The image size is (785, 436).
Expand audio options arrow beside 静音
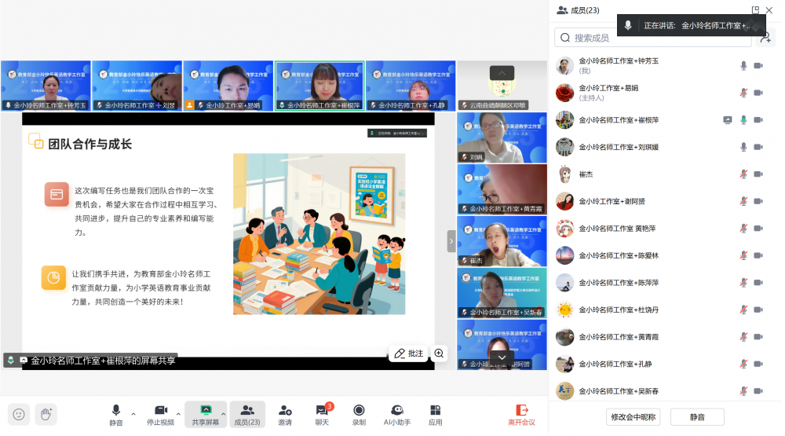133,413
